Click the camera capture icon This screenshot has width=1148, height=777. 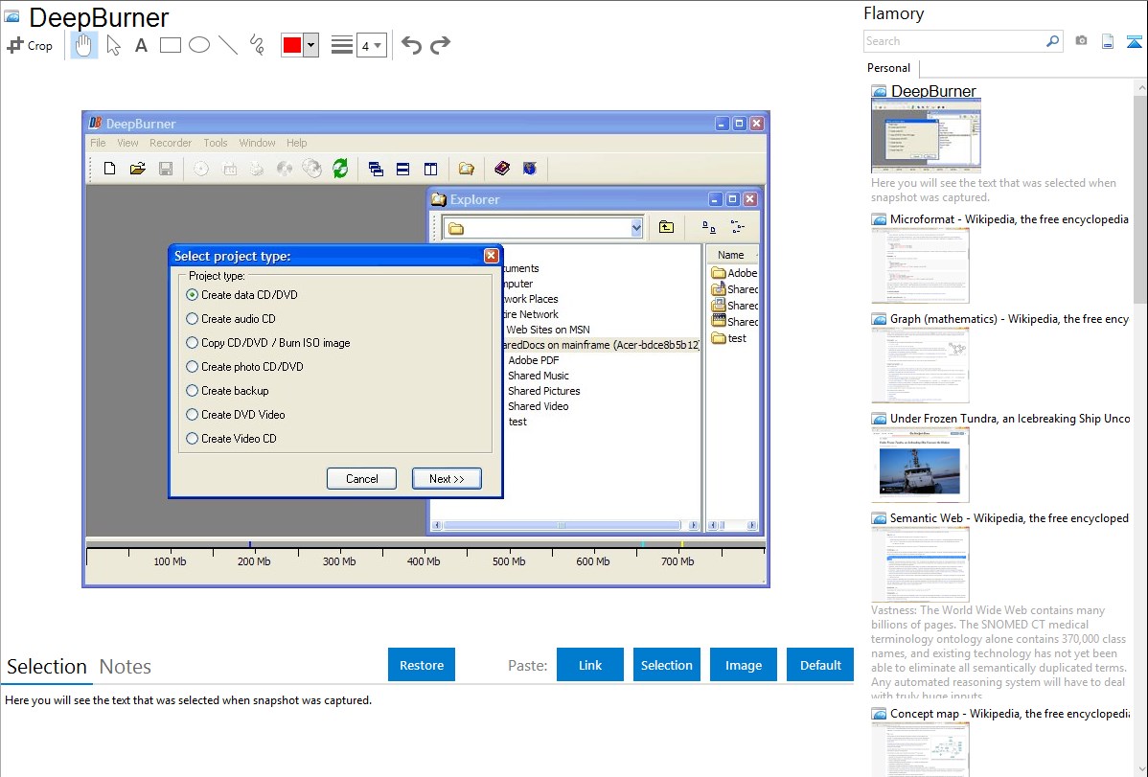tap(1081, 41)
